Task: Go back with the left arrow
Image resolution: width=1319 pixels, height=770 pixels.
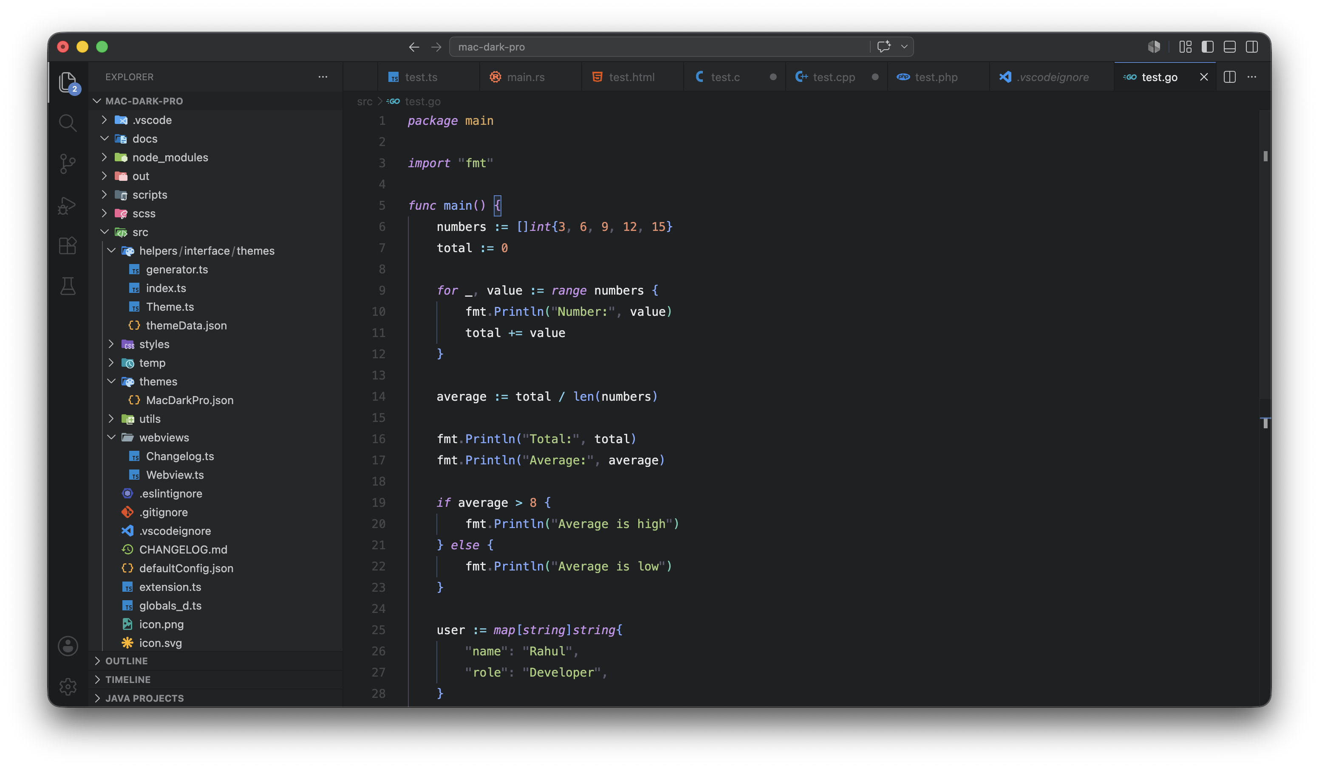Action: click(414, 47)
